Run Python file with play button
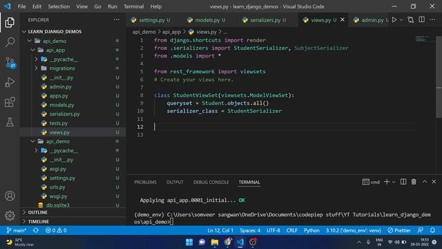 coord(394,20)
